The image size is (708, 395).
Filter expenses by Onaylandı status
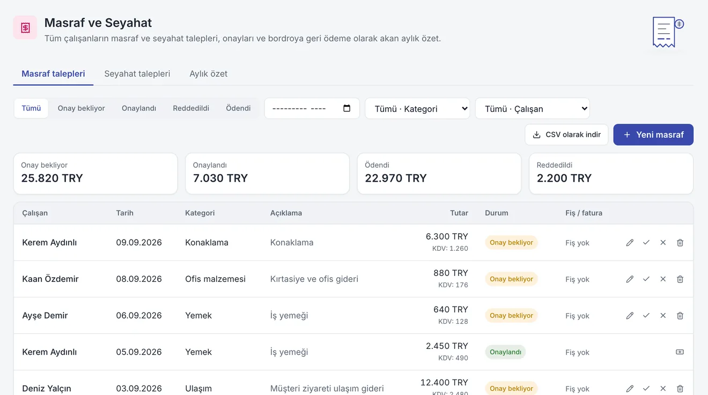139,108
